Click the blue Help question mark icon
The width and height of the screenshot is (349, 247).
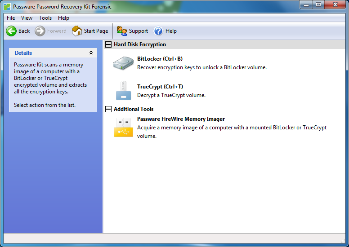[158, 31]
